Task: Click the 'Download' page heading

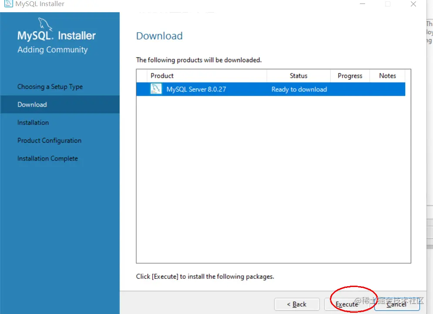Action: click(x=159, y=36)
